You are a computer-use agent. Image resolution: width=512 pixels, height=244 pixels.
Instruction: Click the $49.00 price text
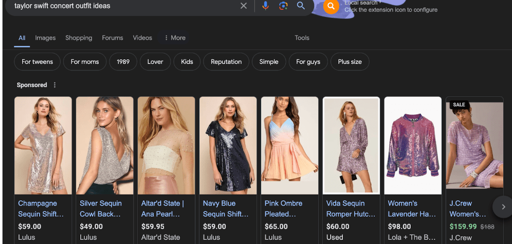pyautogui.click(x=91, y=226)
